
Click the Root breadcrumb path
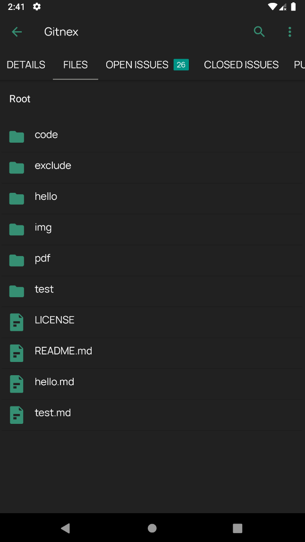[x=20, y=99]
